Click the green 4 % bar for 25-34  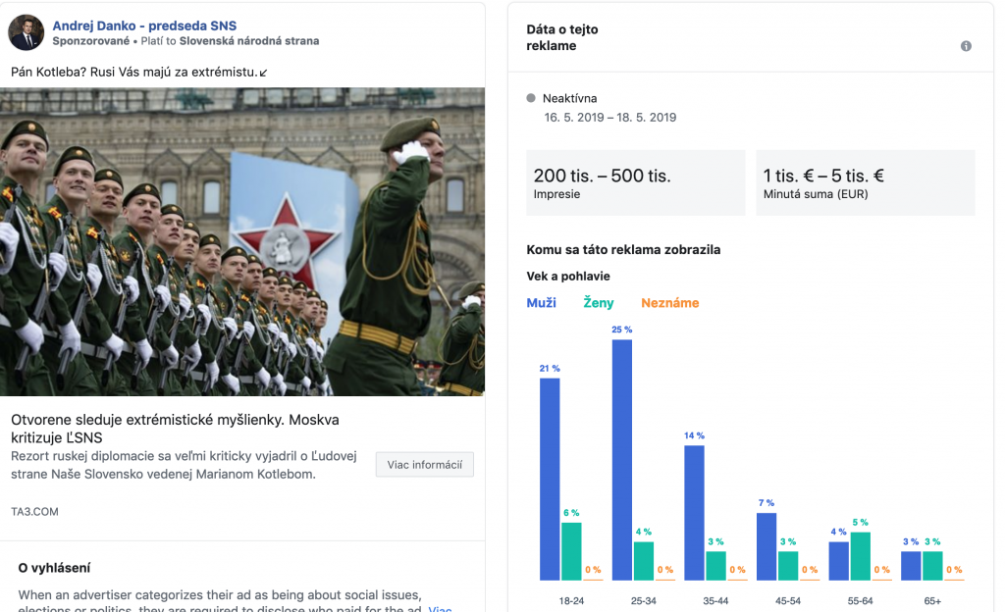pyautogui.click(x=644, y=561)
